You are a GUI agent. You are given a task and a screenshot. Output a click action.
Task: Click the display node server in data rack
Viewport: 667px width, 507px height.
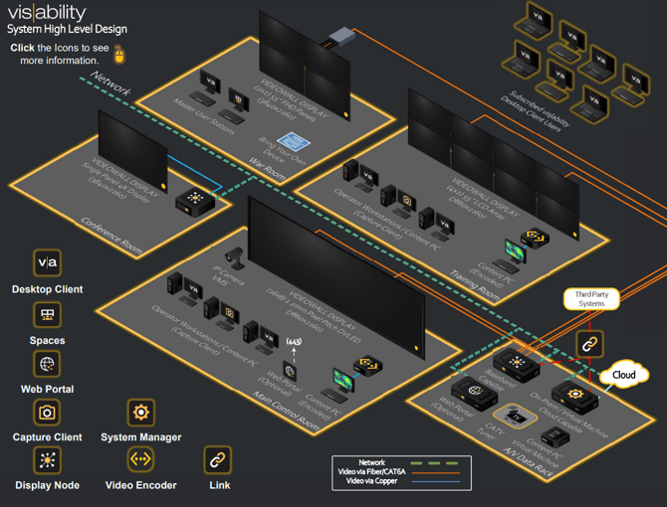[x=517, y=365]
